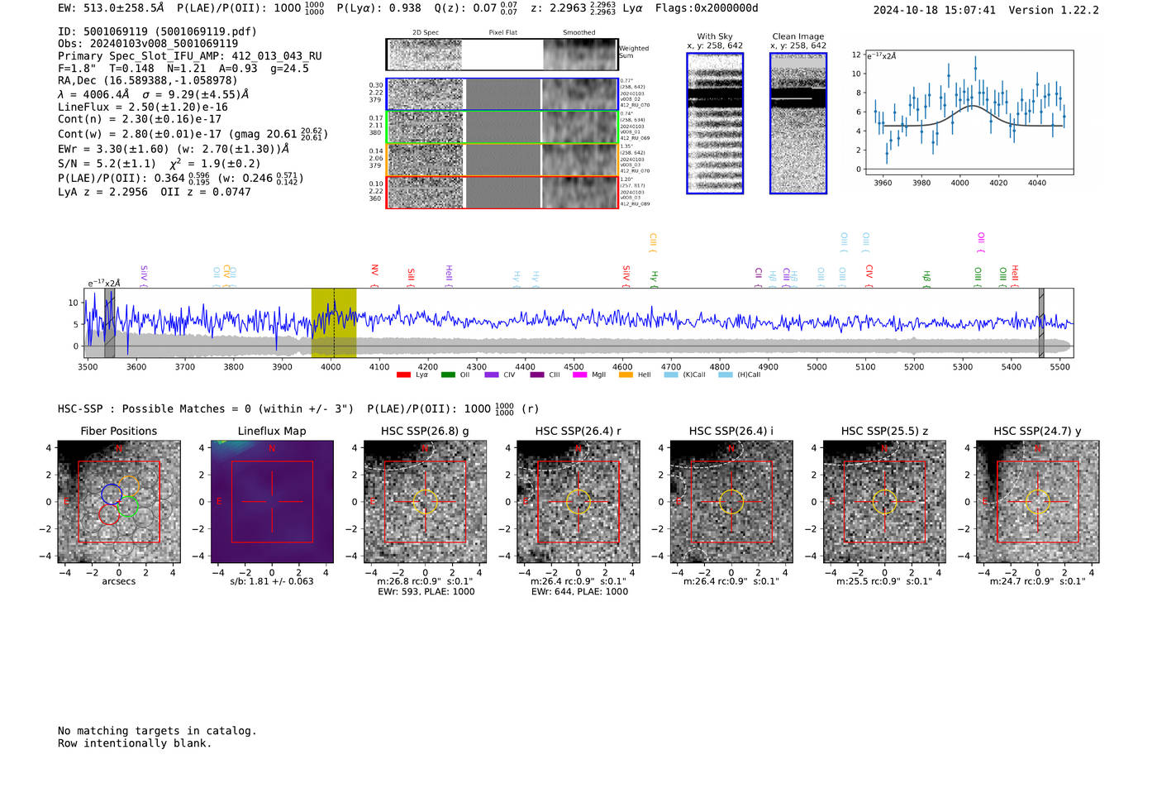Click the green fiber circle in Fiber Positions
The height and width of the screenshot is (788, 1157).
coord(128,506)
